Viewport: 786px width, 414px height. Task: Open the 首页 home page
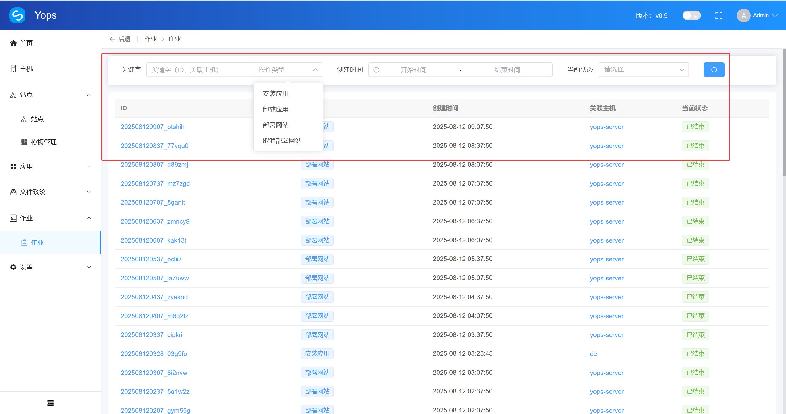coord(26,43)
